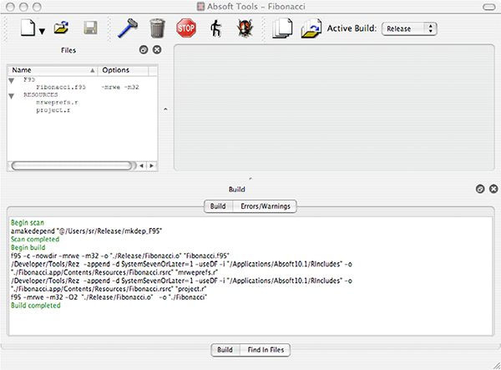Detach the Files panel
This screenshot has height=370, width=501.
[x=144, y=49]
